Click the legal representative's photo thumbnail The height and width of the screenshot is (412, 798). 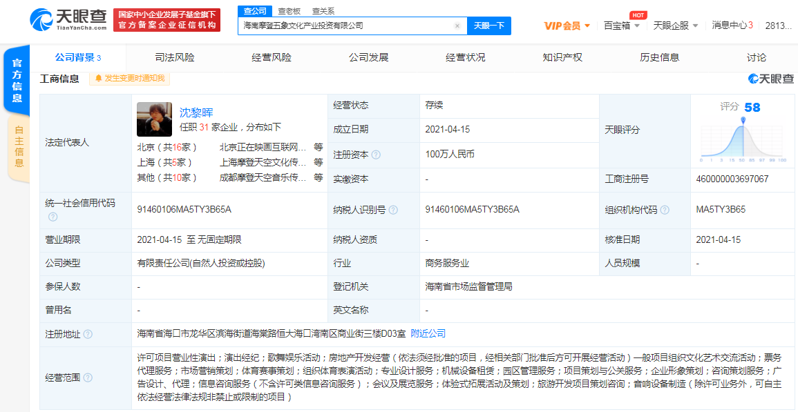pos(155,119)
